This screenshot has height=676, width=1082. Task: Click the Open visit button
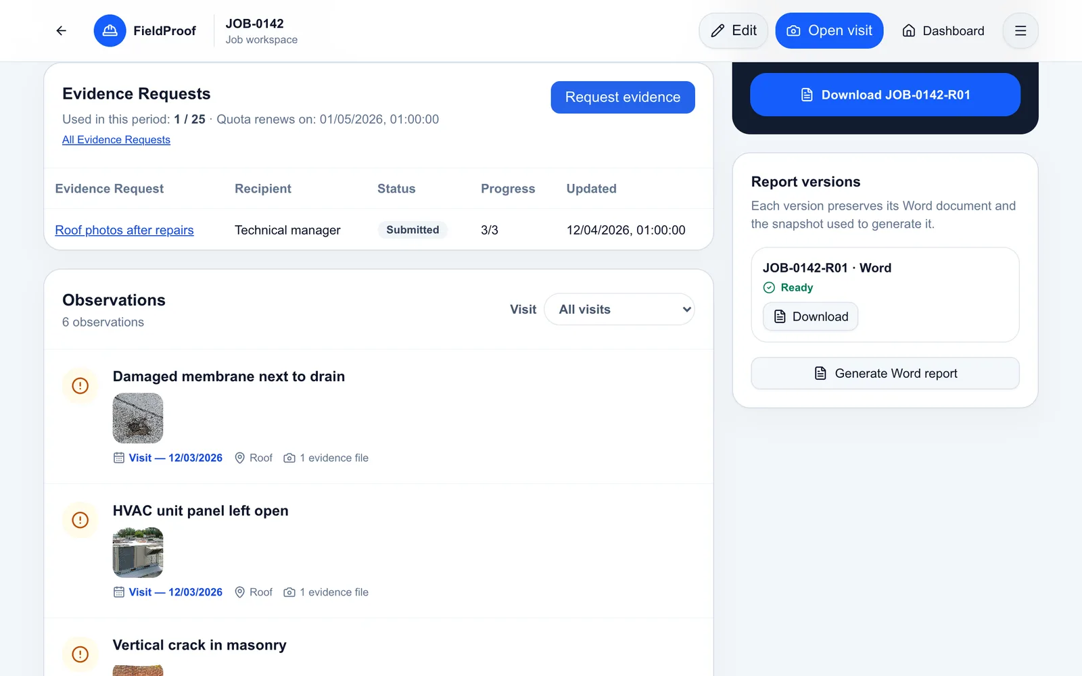coord(829,30)
